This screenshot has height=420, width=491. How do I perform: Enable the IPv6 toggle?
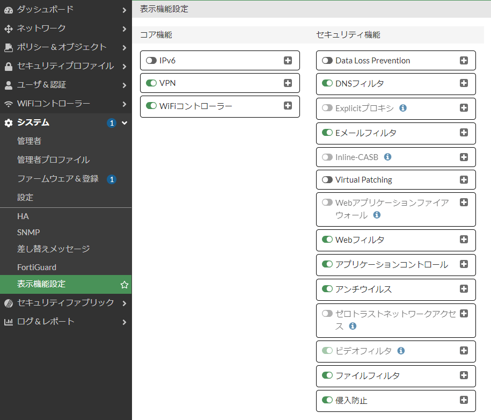[150, 60]
